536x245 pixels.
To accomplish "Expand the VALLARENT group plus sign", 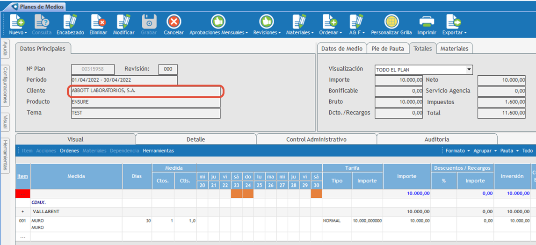I will (23, 211).
